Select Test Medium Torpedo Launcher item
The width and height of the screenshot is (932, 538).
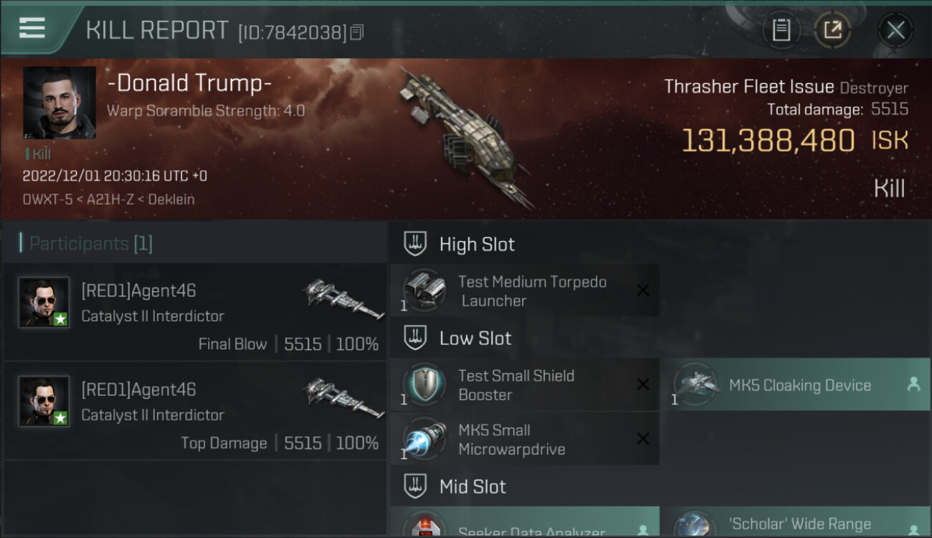pyautogui.click(x=525, y=291)
